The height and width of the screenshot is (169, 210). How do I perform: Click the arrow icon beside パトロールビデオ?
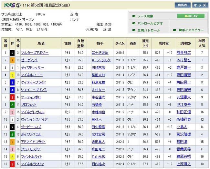(133, 23)
